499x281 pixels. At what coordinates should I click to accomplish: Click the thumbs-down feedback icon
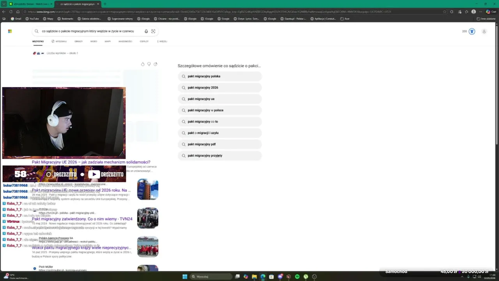coord(149,64)
